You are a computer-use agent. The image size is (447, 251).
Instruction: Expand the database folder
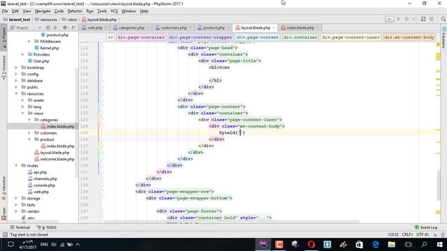point(16,81)
